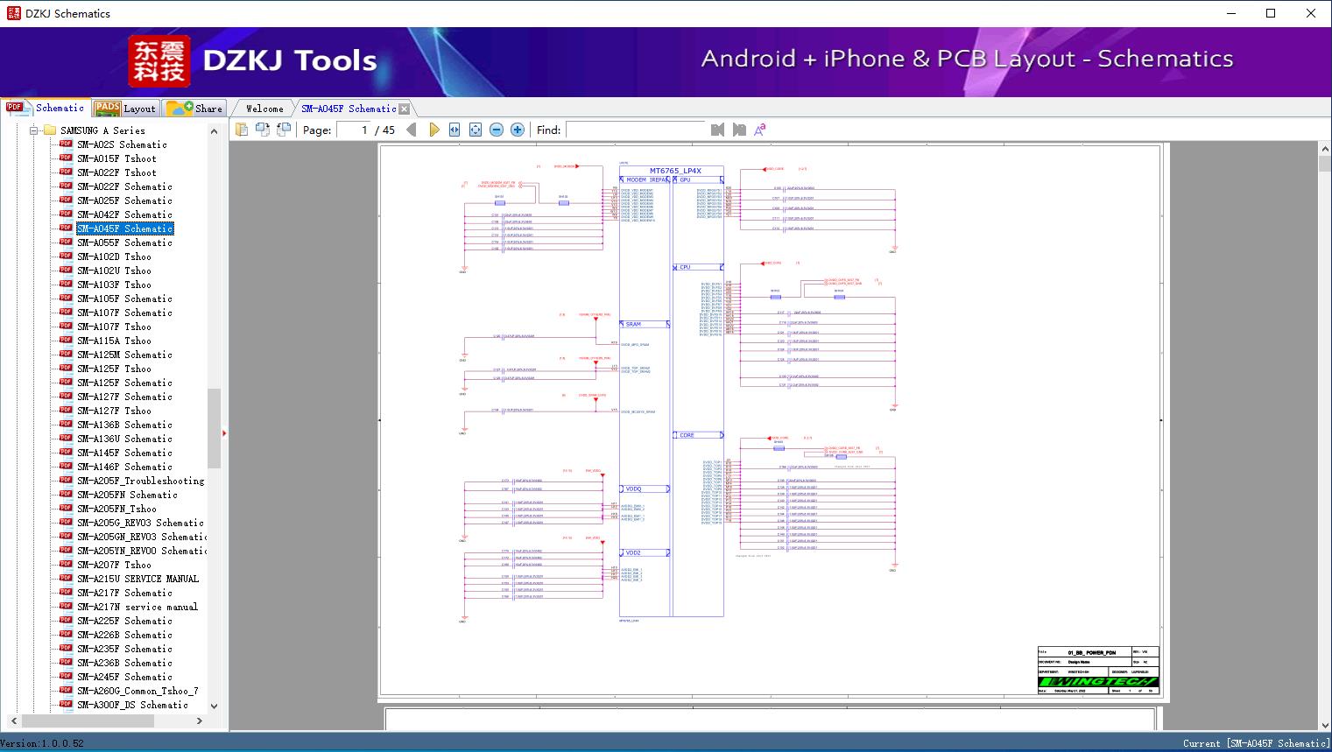Click the tree horizontal scroll-right arrow

[200, 720]
